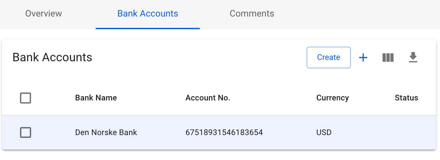Click the Currency column header
This screenshot has width=440, height=160.
pos(332,98)
